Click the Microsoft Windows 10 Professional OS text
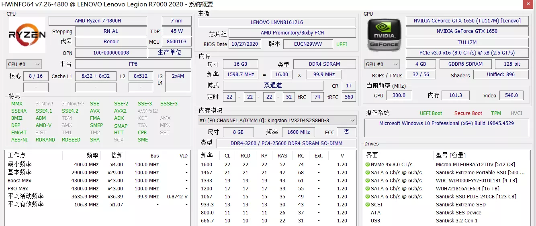 coord(446,123)
